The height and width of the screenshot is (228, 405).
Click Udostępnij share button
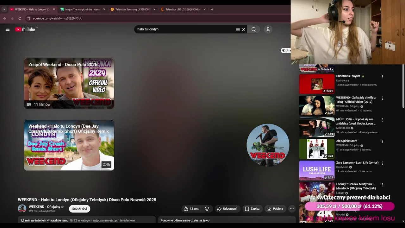227,209
